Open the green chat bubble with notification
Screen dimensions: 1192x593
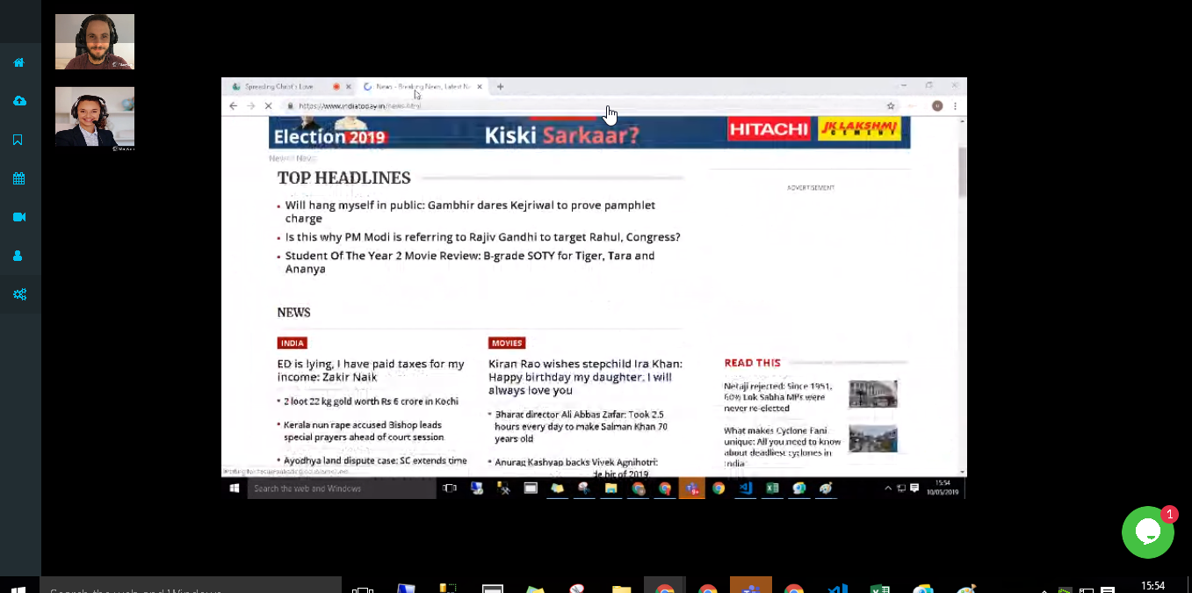(1148, 532)
